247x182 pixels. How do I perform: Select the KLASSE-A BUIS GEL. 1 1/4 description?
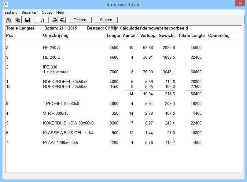click(68, 133)
